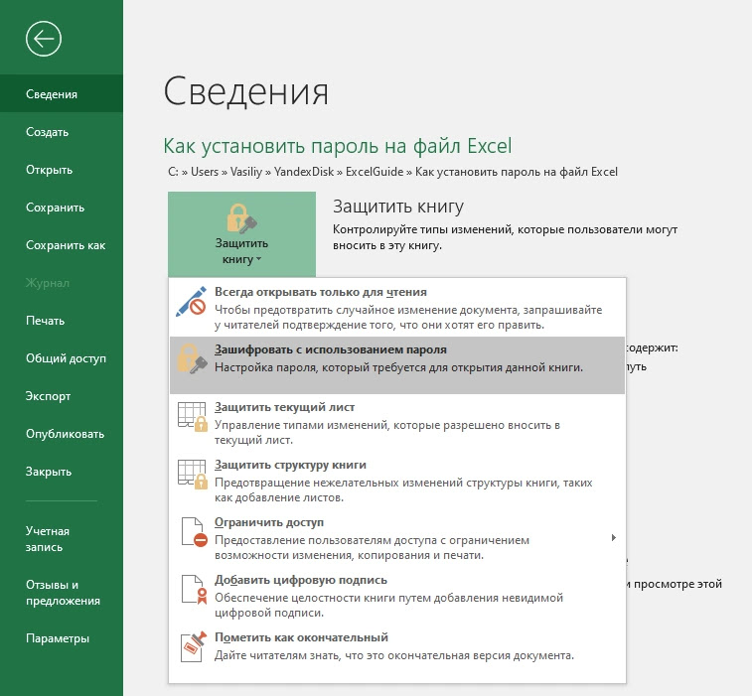Open Общий доступ in the sidebar

coord(62,358)
